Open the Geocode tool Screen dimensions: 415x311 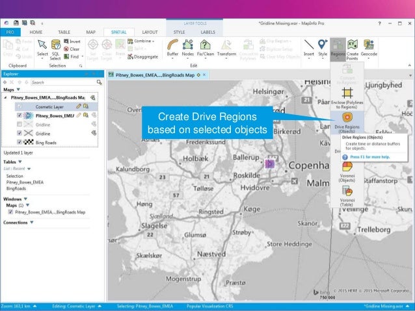[x=369, y=49]
